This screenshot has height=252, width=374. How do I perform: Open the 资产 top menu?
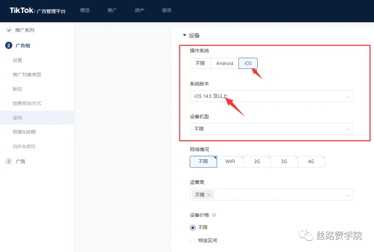(139, 10)
